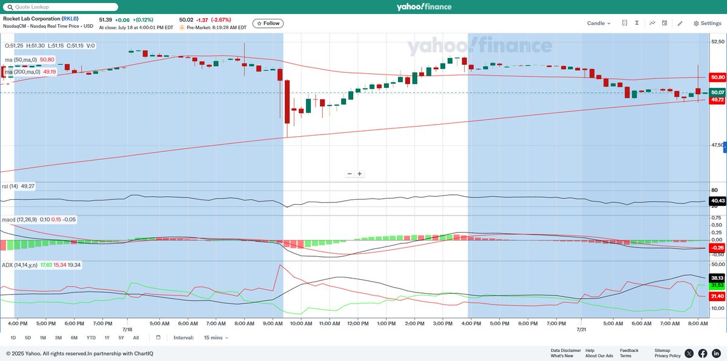This screenshot has height=361, width=727.
Task: Click the 38.13 ADX value tag
Action: [718, 278]
